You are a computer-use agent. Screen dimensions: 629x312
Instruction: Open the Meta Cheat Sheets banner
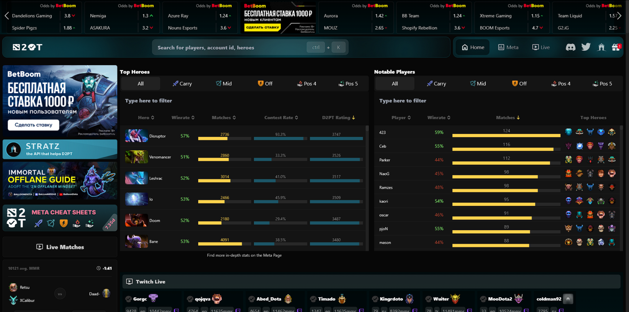tap(60, 218)
